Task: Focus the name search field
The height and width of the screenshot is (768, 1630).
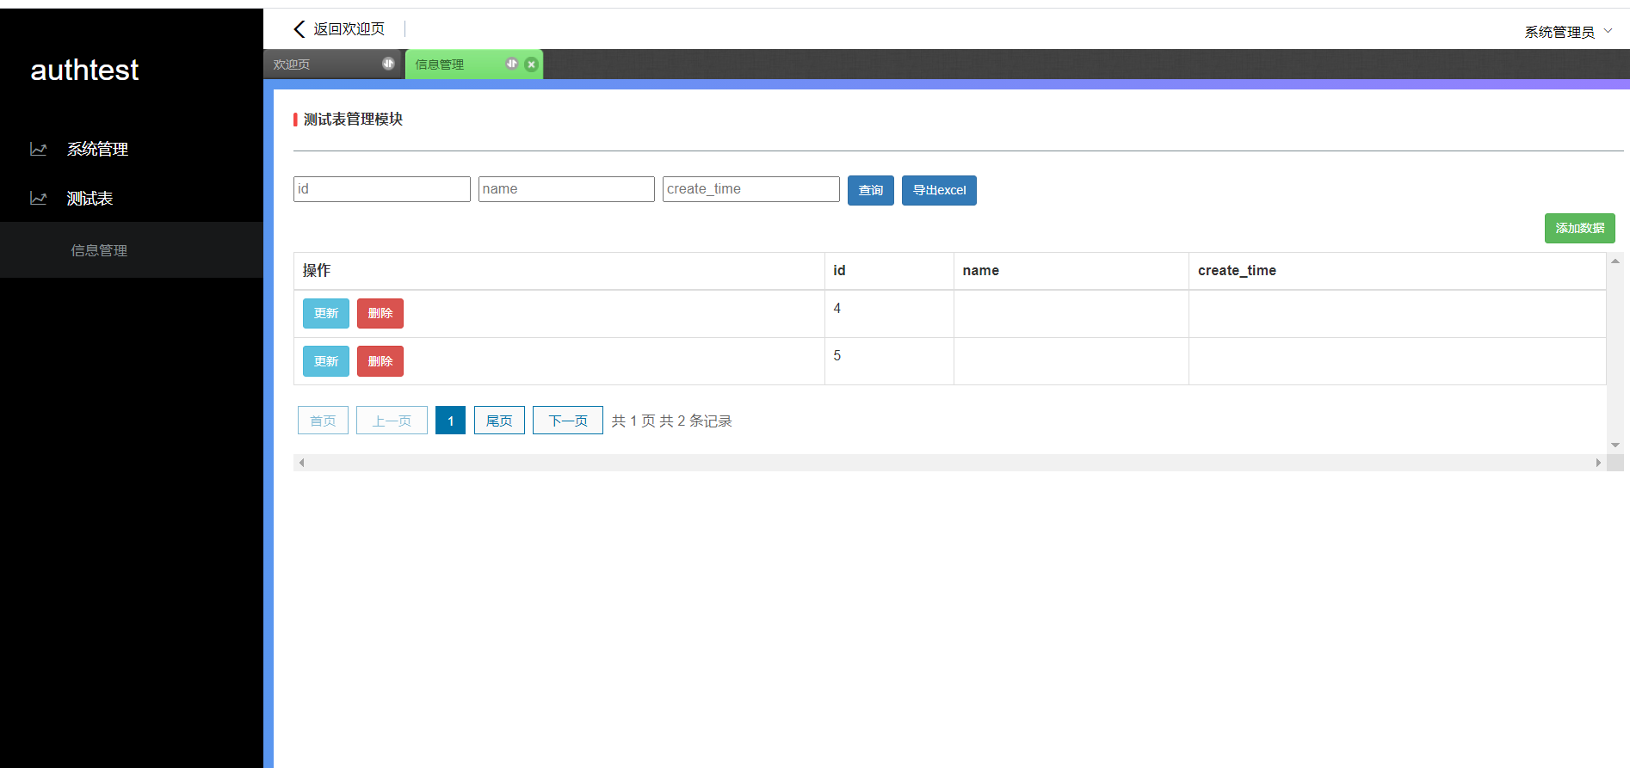Action: [x=566, y=189]
